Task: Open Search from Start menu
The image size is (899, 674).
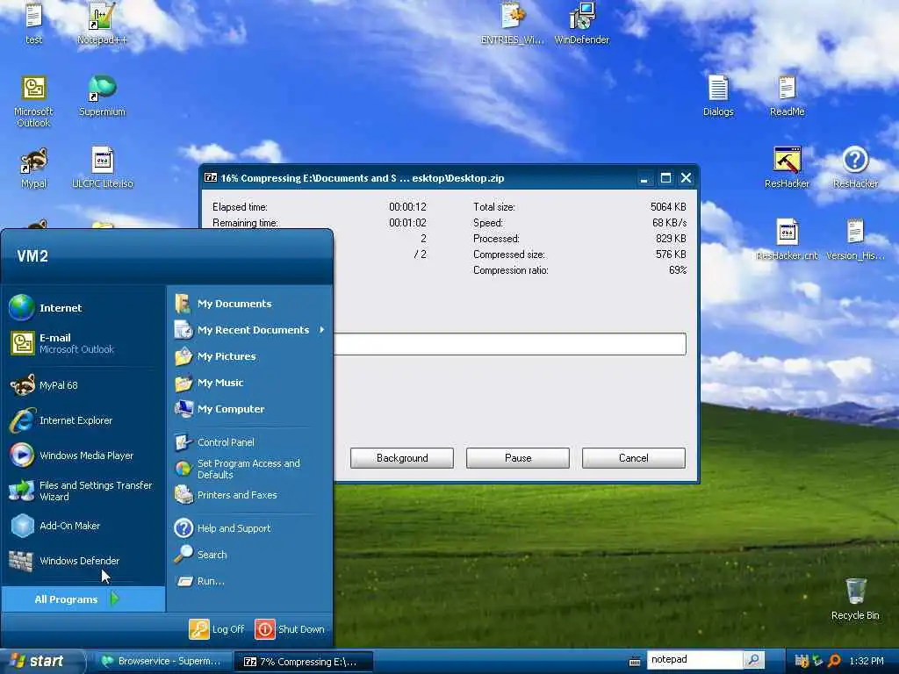Action: [249, 555]
